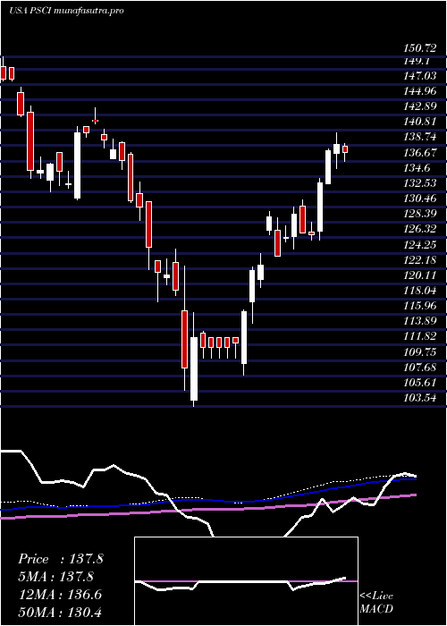This screenshot has width=447, height=626.
Task: Select the 134.6 price axis label
Action: (417, 168)
